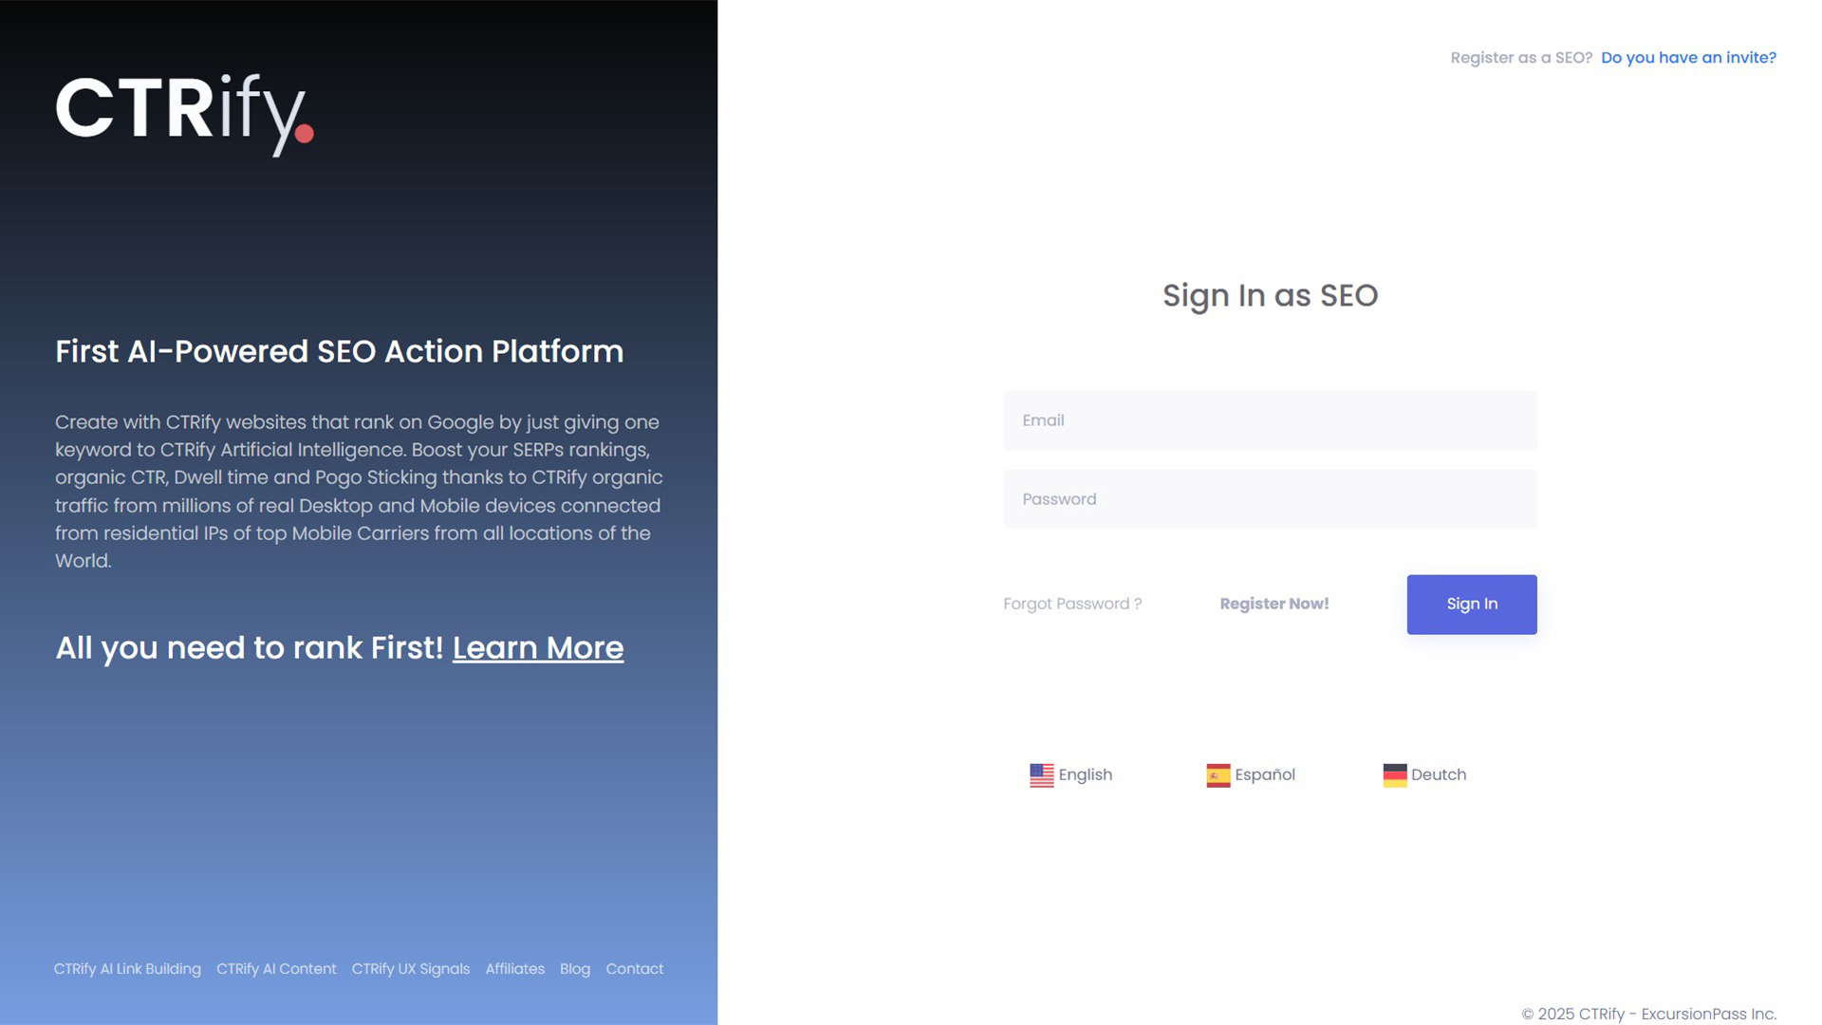Switch language to Español text
Viewport: 1822px width, 1025px height.
tap(1264, 774)
